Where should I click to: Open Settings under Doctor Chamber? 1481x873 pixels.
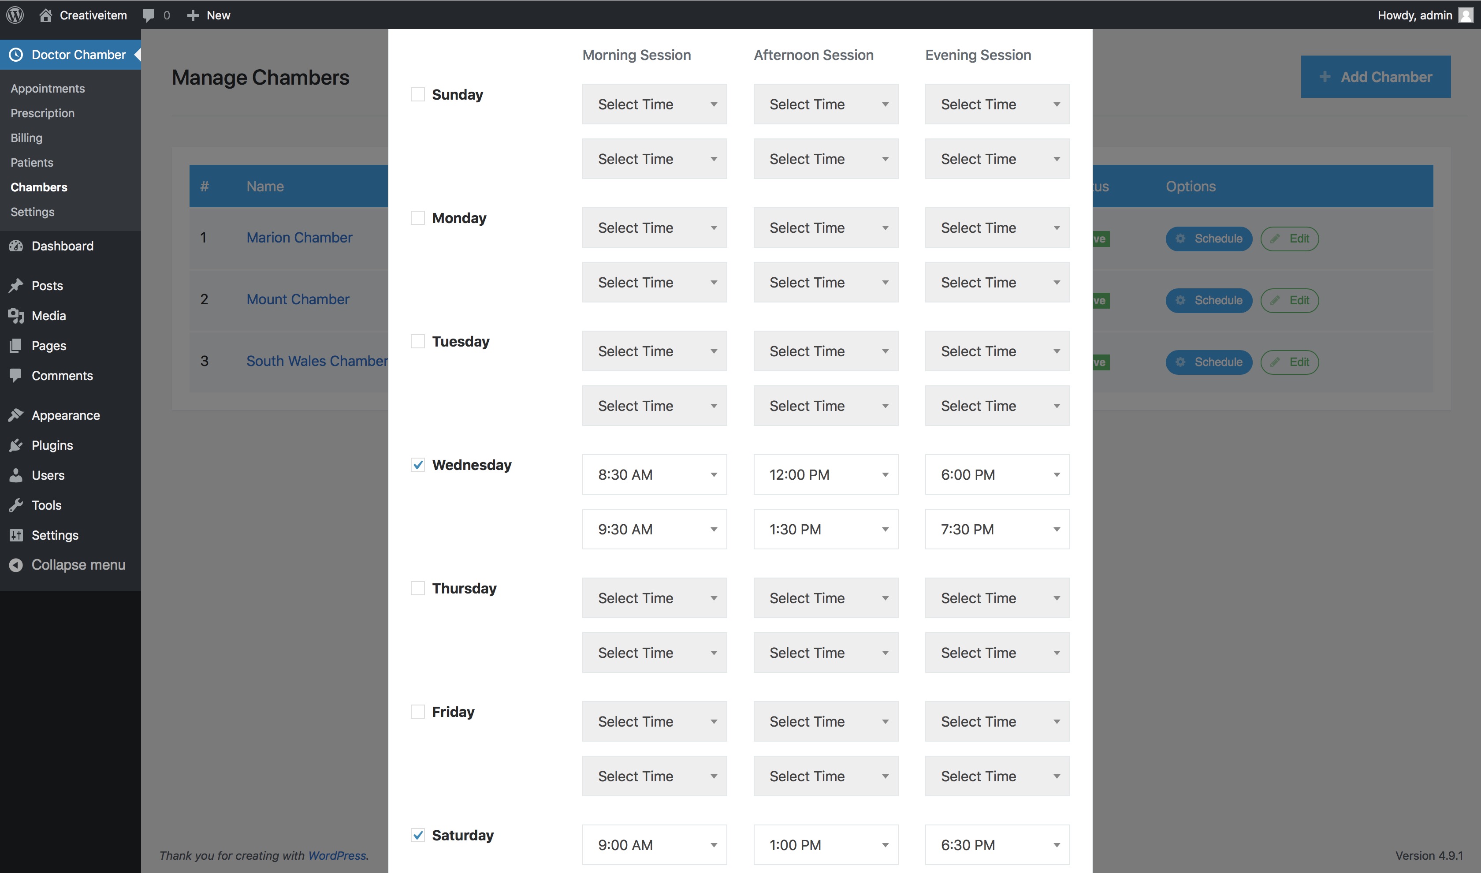[x=32, y=212]
